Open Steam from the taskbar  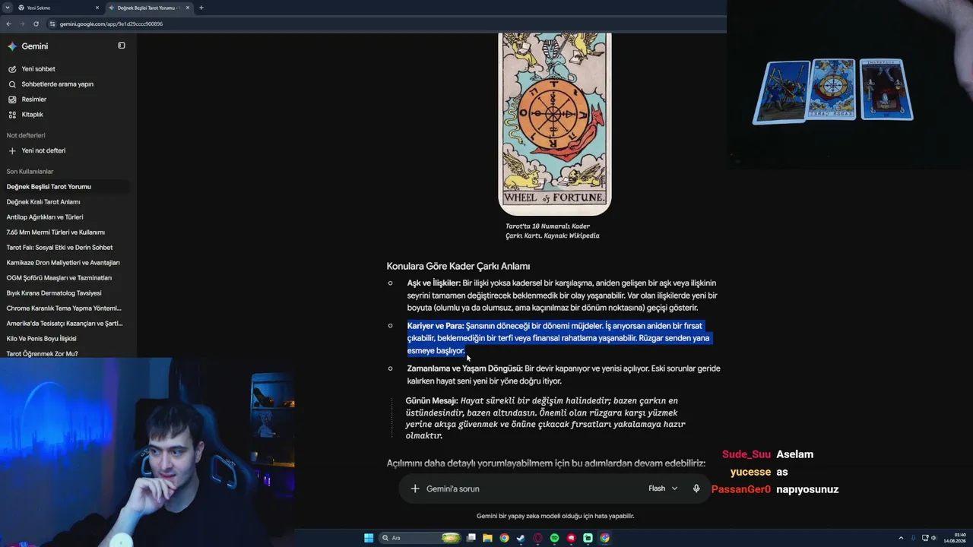[x=521, y=538]
